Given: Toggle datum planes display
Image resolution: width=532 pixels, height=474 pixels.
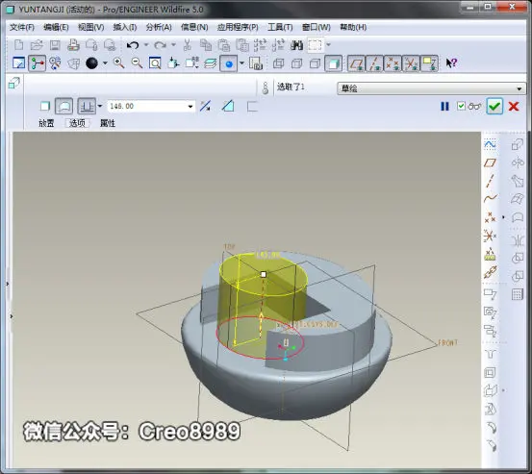Looking at the screenshot, I should pos(356,63).
